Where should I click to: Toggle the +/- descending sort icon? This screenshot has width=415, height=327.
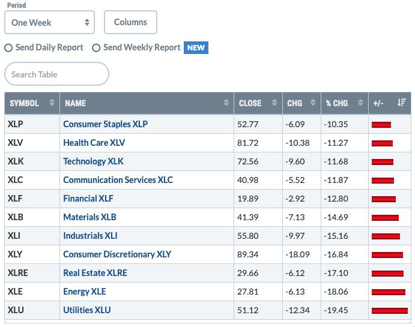coord(402,103)
